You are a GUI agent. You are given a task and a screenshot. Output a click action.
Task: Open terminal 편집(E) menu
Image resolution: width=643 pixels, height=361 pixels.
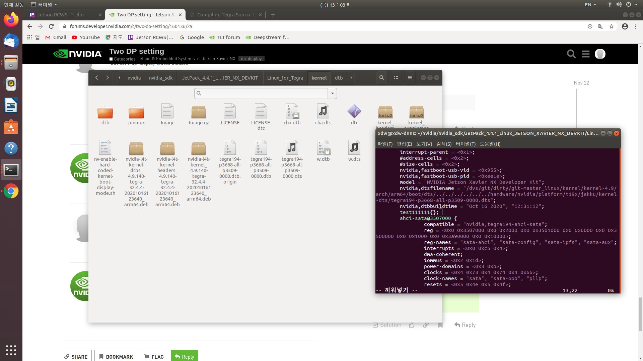click(x=404, y=144)
